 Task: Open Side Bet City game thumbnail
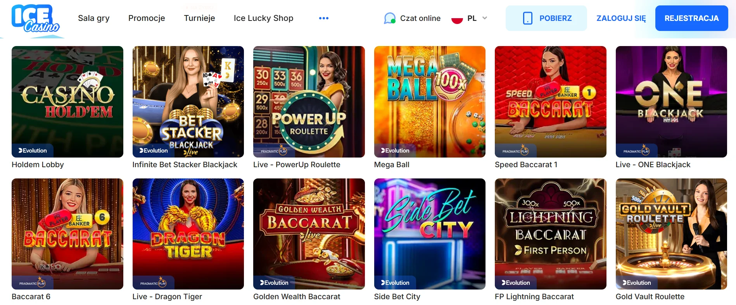point(430,234)
